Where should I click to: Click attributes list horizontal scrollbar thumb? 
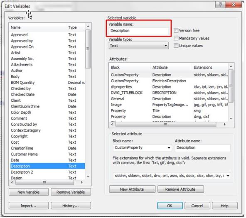[166, 124]
